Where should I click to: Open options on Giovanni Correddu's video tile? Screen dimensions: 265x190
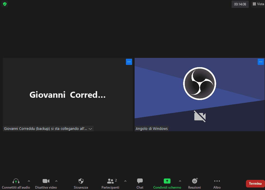129,62
